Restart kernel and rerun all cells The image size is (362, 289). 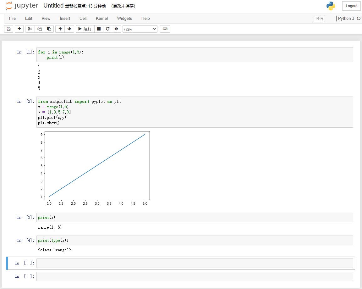coord(117,29)
